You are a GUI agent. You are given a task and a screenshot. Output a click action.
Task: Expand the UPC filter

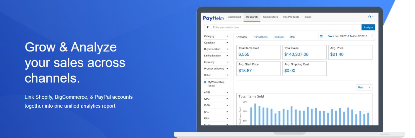click(x=216, y=99)
